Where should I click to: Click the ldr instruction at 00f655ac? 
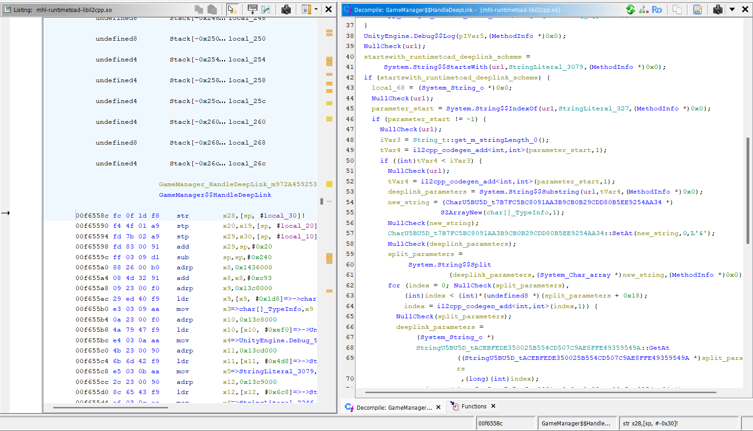(183, 299)
